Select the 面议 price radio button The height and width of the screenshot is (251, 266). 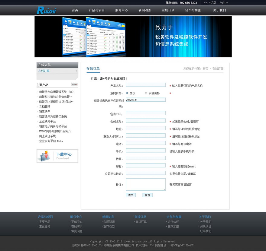pos(127,93)
